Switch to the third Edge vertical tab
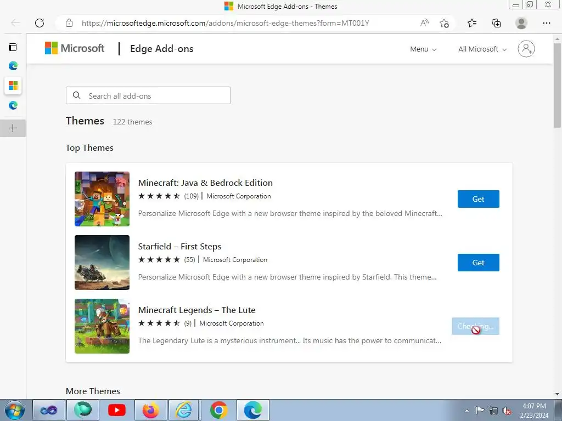Screen dimensions: 562x421 click(x=13, y=105)
